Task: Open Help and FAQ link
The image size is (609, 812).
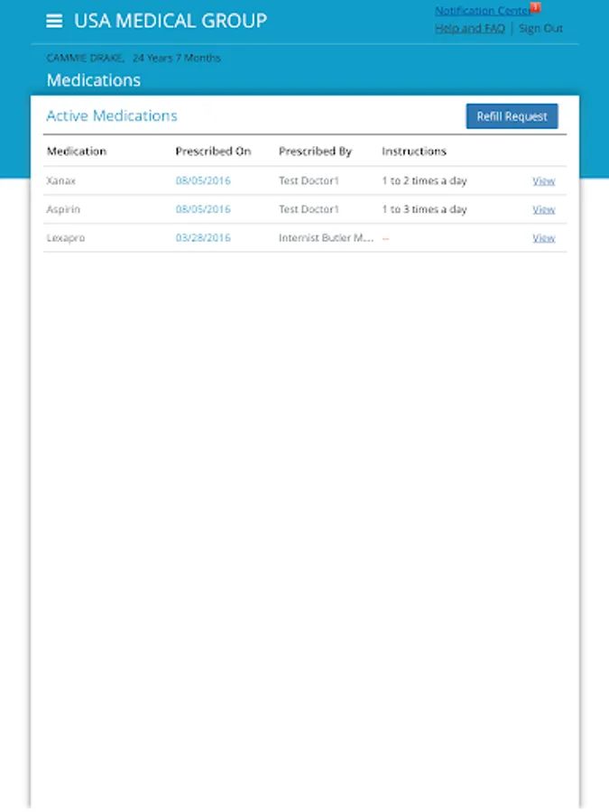Action: click(470, 29)
